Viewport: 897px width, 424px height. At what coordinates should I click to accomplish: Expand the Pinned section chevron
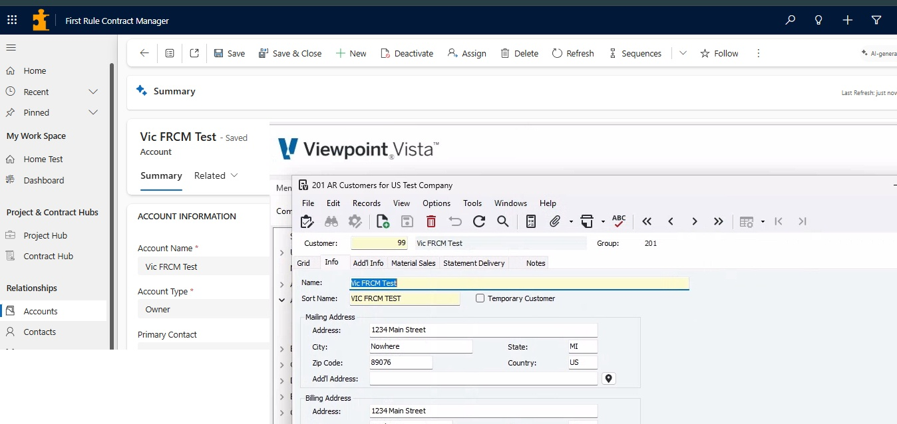pos(93,112)
